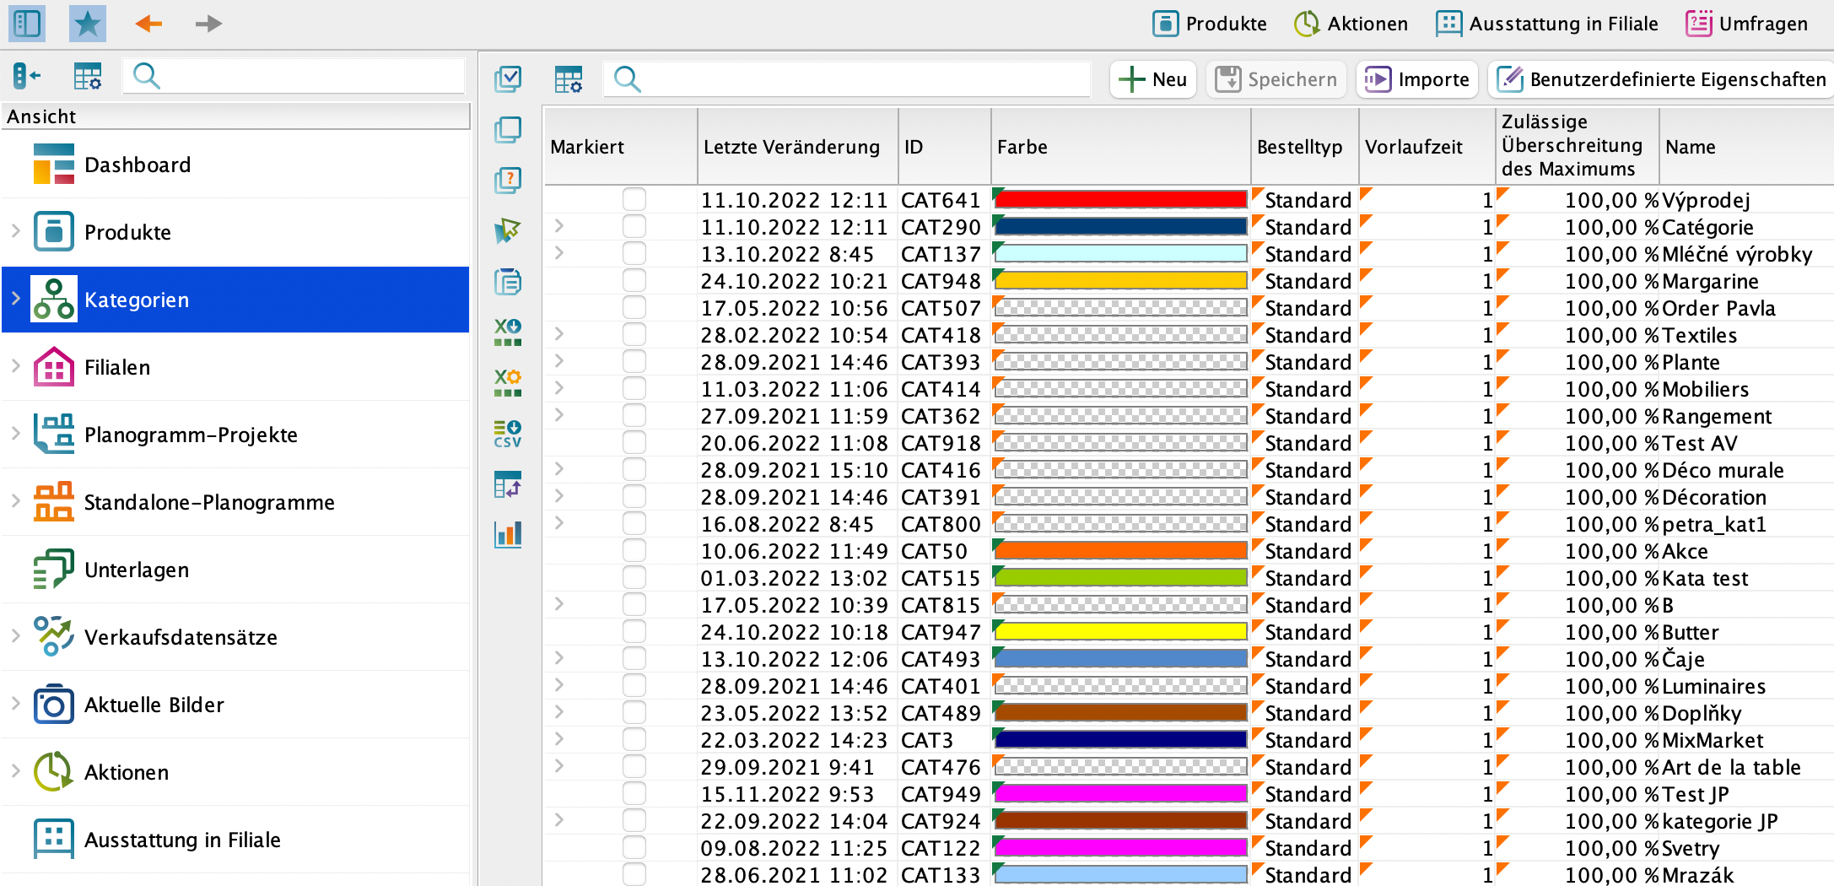Viewport: 1834px width, 886px height.
Task: Click the Importe button
Action: coord(1417,79)
